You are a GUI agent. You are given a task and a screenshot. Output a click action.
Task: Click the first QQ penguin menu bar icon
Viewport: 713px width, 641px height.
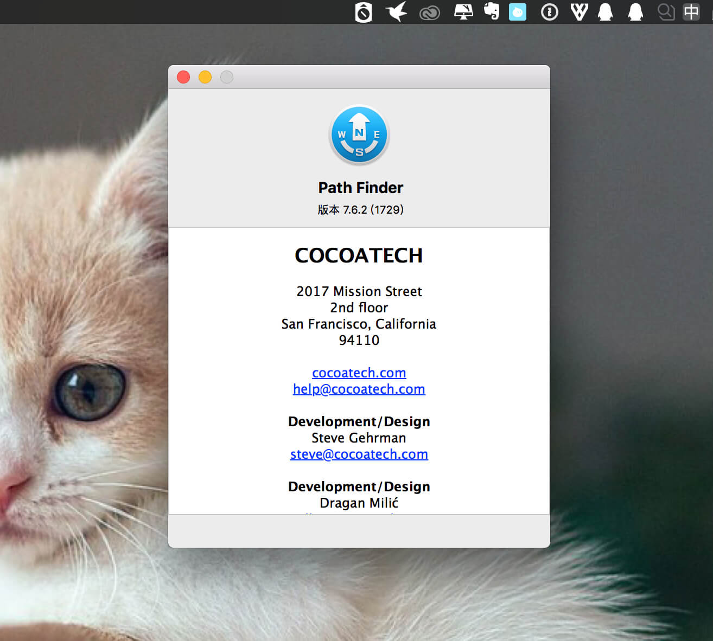coord(606,12)
